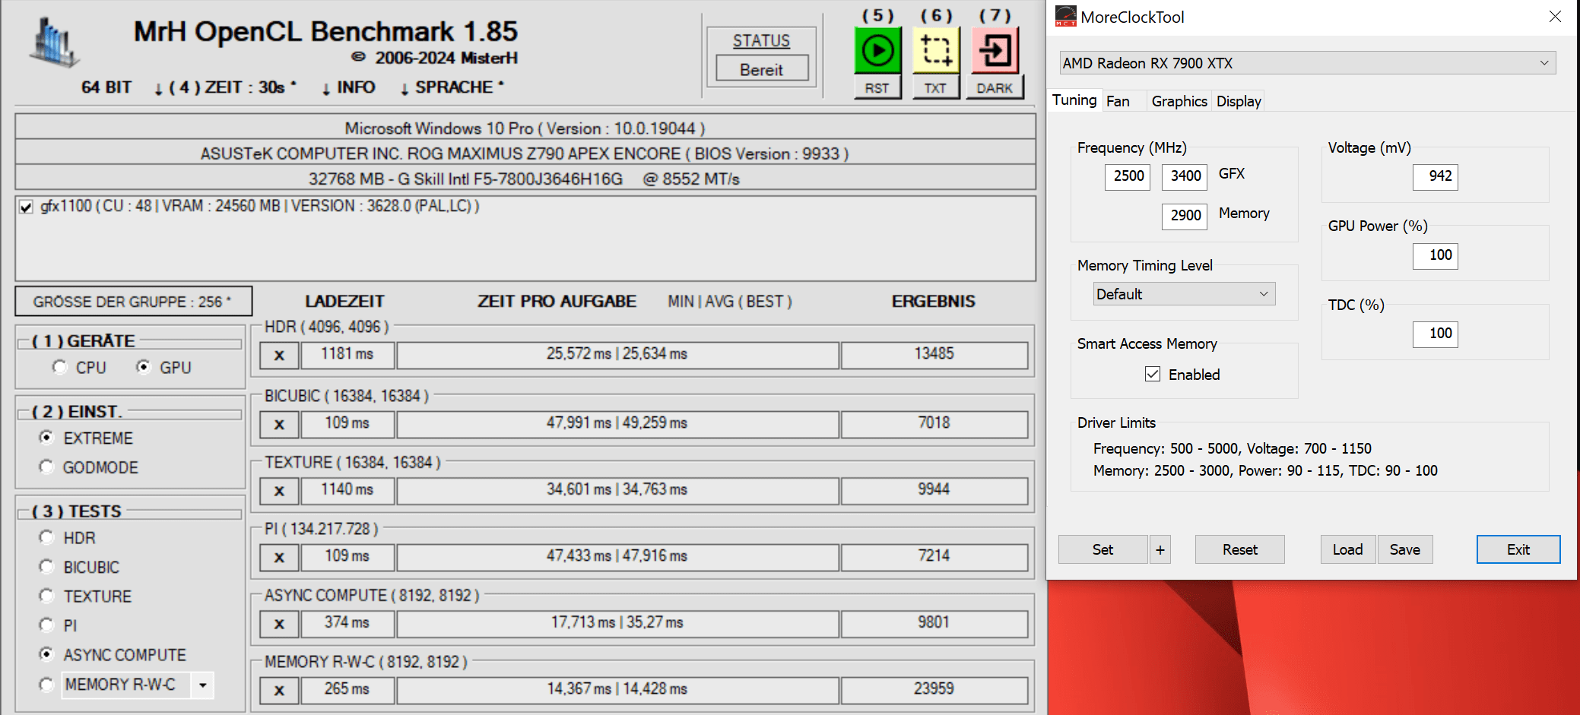Select TEXTURE test radio button
The height and width of the screenshot is (715, 1580).
(46, 596)
